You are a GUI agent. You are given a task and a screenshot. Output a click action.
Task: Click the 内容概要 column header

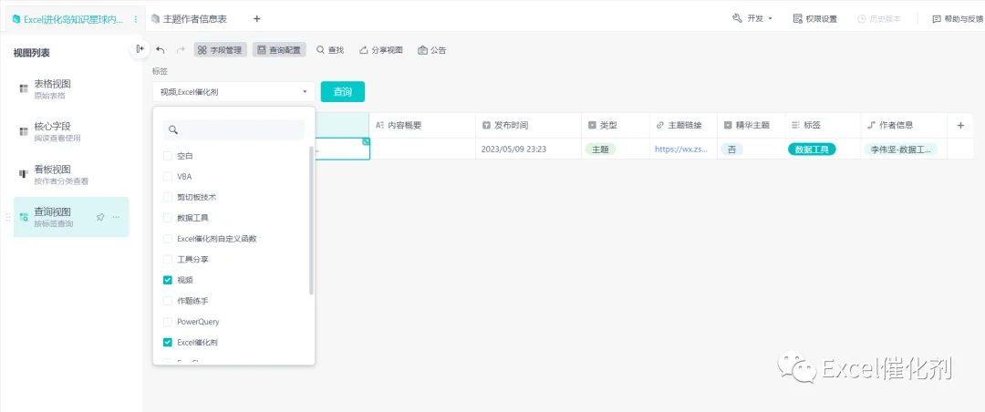coord(423,126)
